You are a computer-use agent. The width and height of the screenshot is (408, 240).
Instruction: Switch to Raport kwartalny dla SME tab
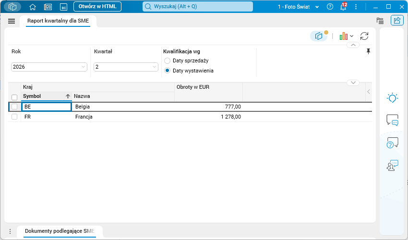point(58,21)
